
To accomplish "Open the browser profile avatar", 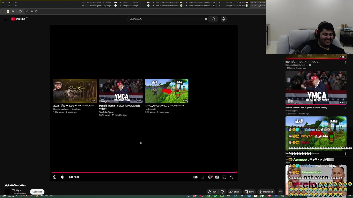I will point(8,11).
